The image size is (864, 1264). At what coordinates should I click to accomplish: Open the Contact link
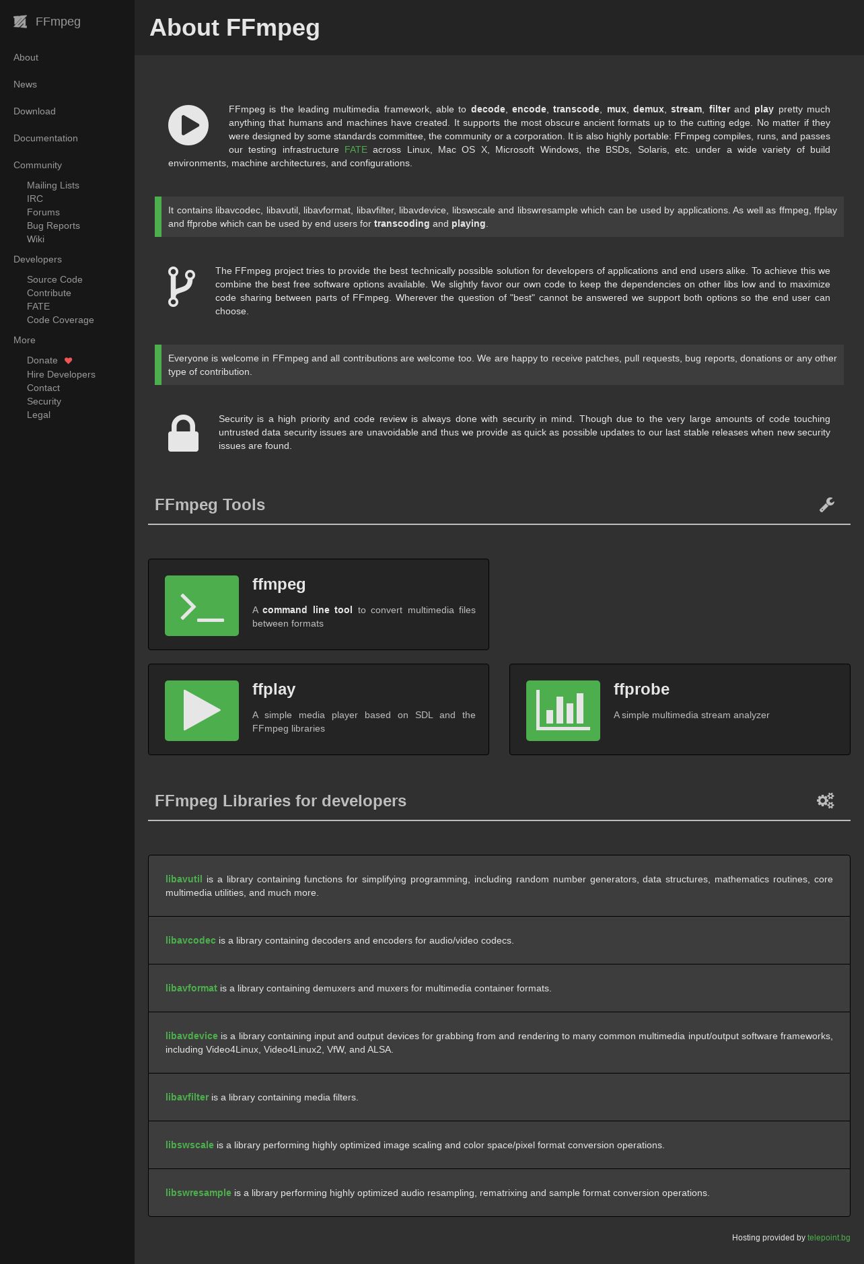click(x=44, y=388)
